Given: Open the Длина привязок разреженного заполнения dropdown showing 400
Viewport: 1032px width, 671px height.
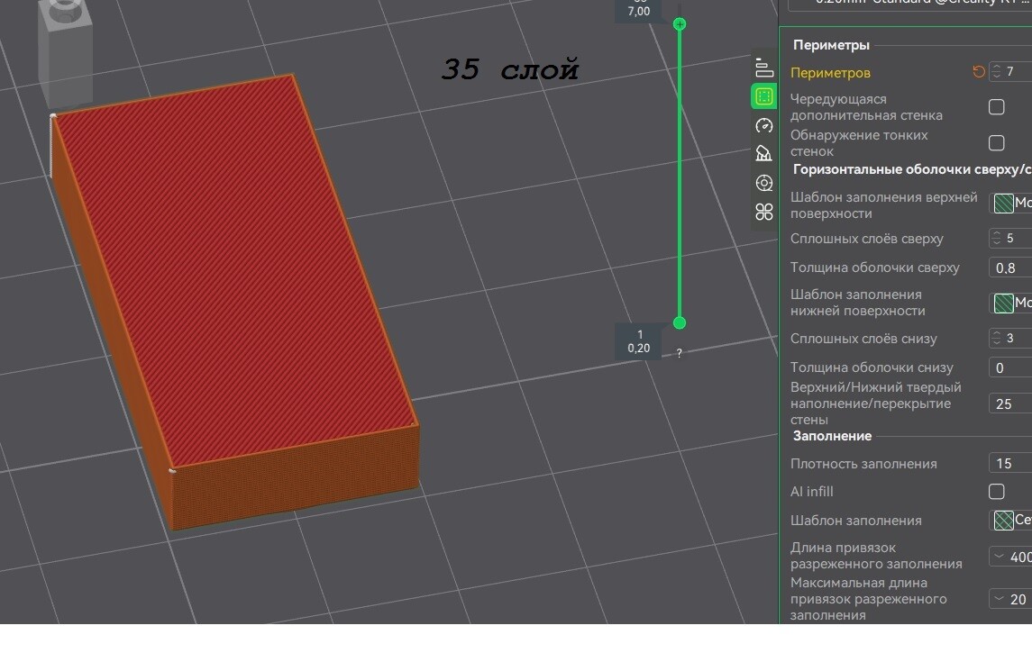Looking at the screenshot, I should coord(1011,557).
